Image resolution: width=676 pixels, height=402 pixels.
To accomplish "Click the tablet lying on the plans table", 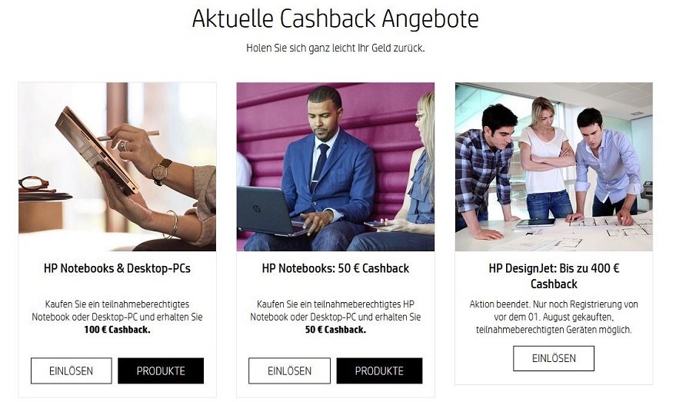I will 536,223.
